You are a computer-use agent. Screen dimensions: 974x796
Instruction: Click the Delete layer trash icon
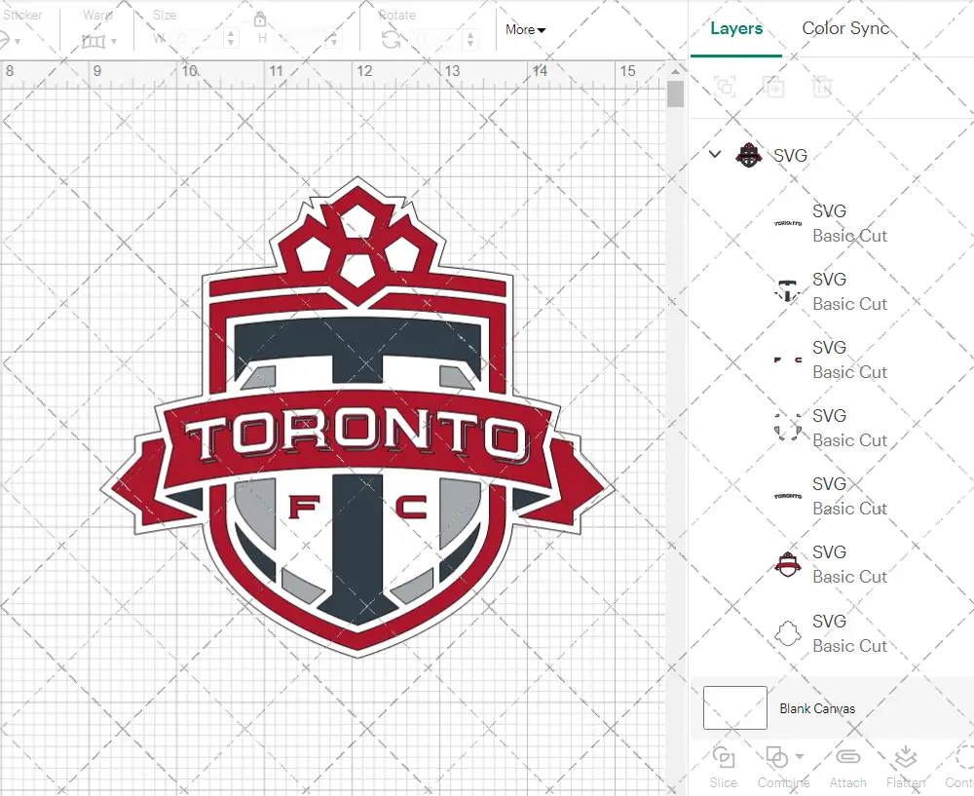(x=822, y=87)
